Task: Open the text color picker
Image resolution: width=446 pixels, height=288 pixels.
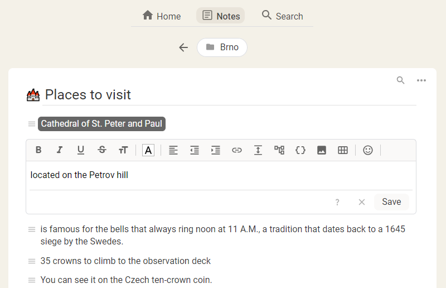Action: tap(148, 150)
